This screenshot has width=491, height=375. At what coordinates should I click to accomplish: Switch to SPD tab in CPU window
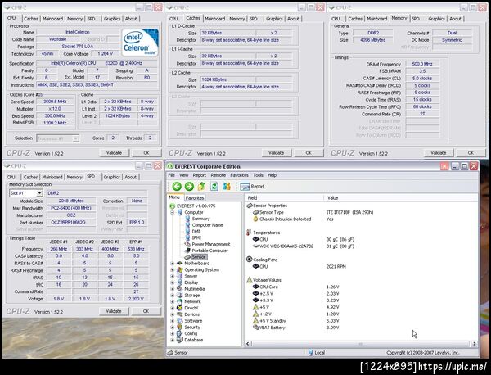coord(91,19)
